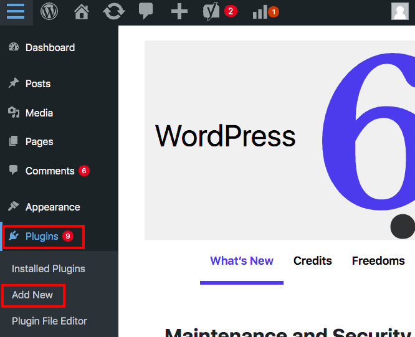Visit site via the home icon

tap(82, 12)
